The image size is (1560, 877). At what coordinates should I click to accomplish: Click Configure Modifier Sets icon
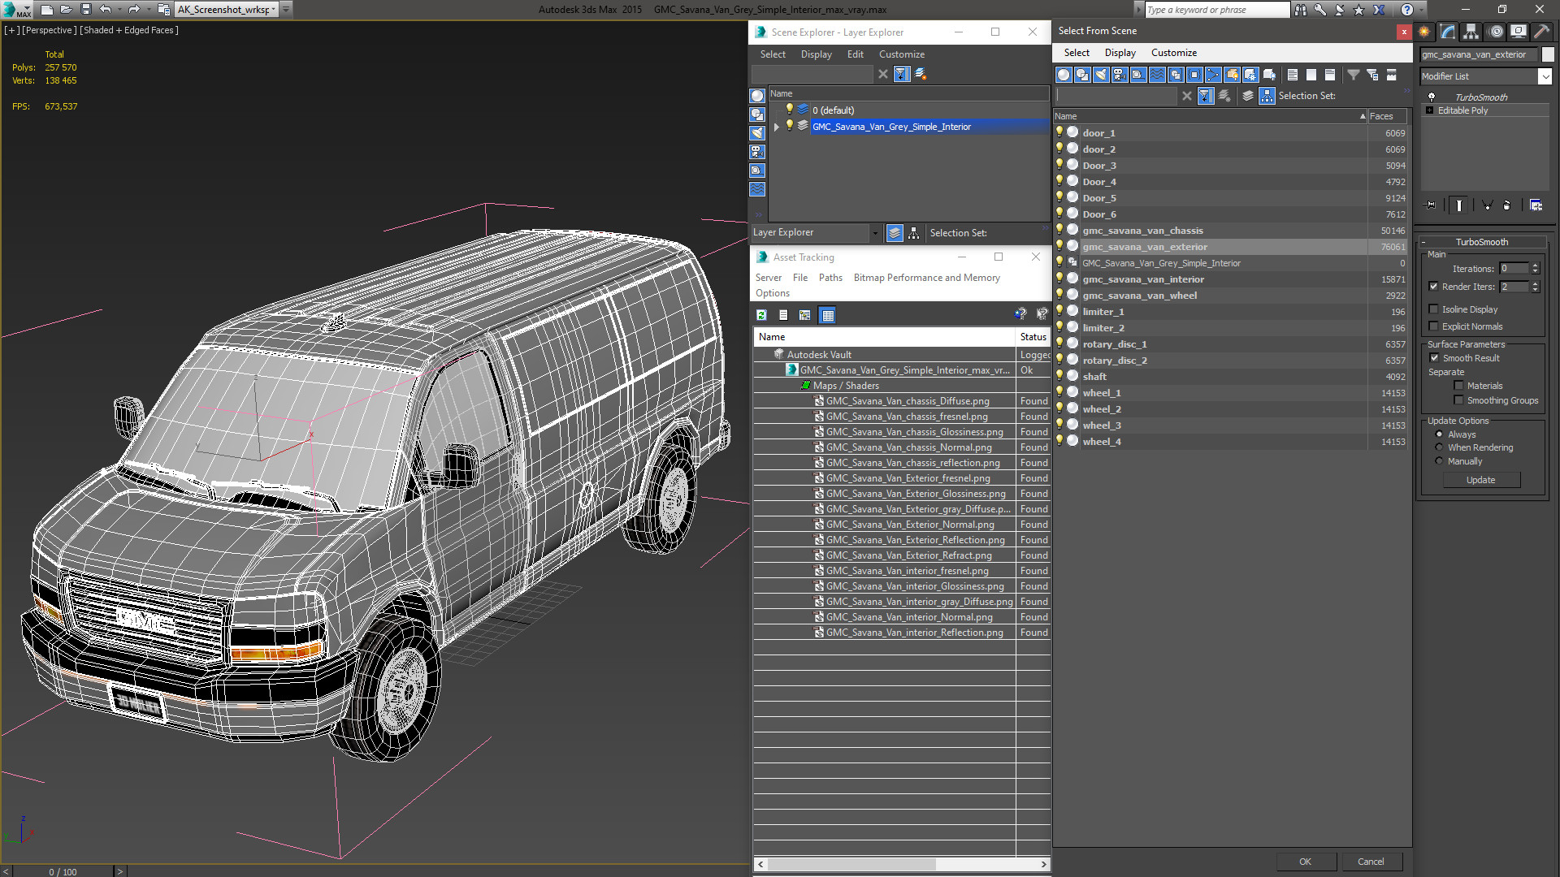1536,205
